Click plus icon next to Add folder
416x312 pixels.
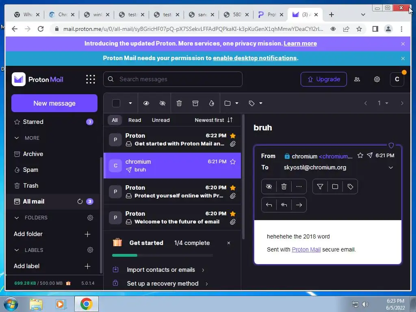(x=87, y=234)
